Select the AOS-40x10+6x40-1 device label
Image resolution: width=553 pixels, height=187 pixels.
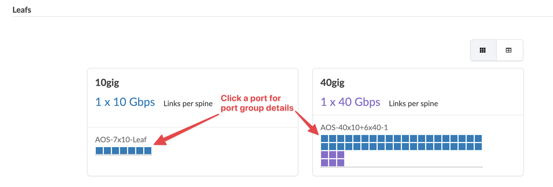(354, 127)
